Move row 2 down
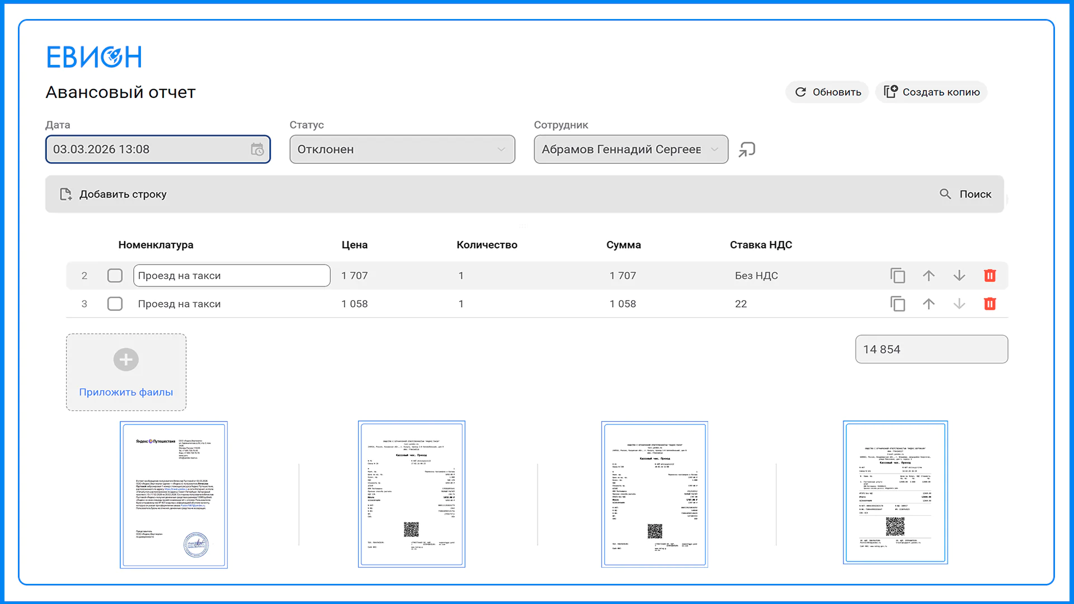The width and height of the screenshot is (1074, 604). click(x=959, y=276)
